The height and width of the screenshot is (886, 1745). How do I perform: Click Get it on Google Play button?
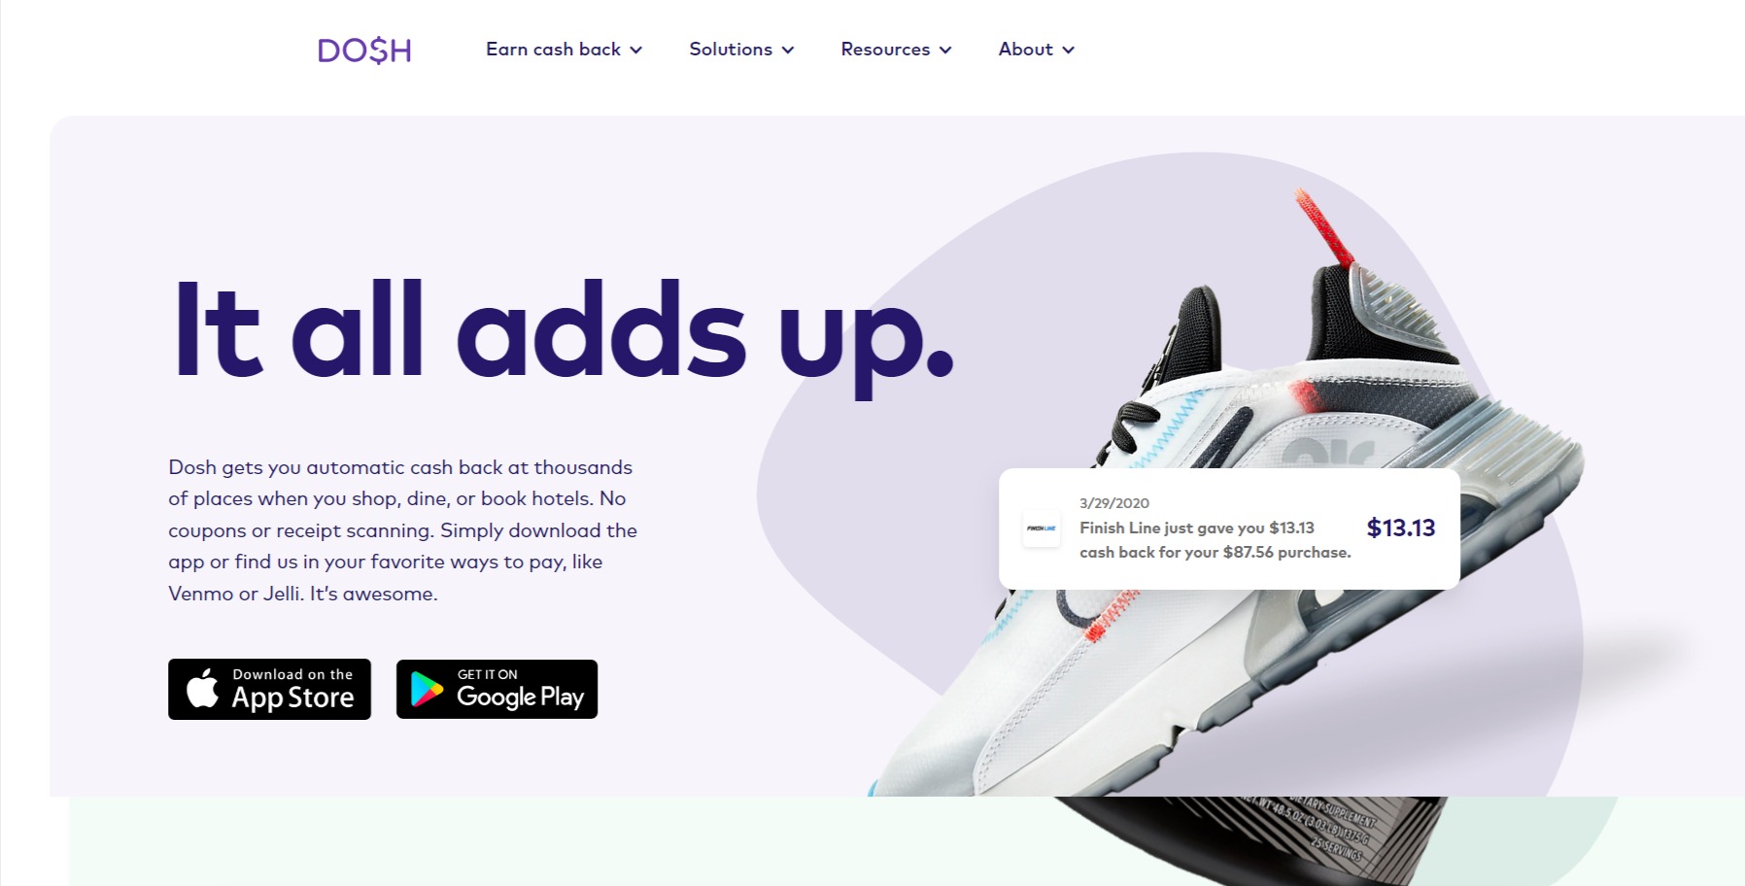coord(496,689)
